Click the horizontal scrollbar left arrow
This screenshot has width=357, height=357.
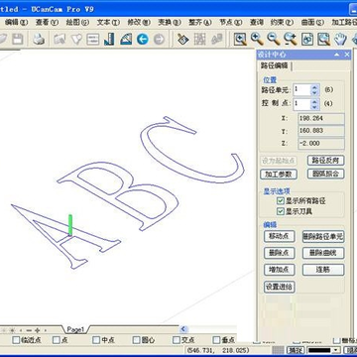pos(183,329)
